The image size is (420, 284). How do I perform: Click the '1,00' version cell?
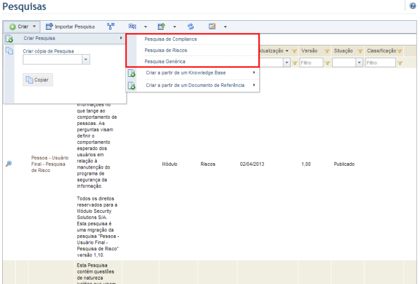click(306, 164)
